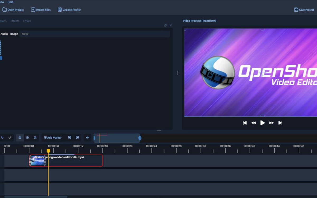Viewport: 317px width, 198px height.
Task: Click the clip's OpenShot thumbnail
Action: pyautogui.click(x=38, y=161)
